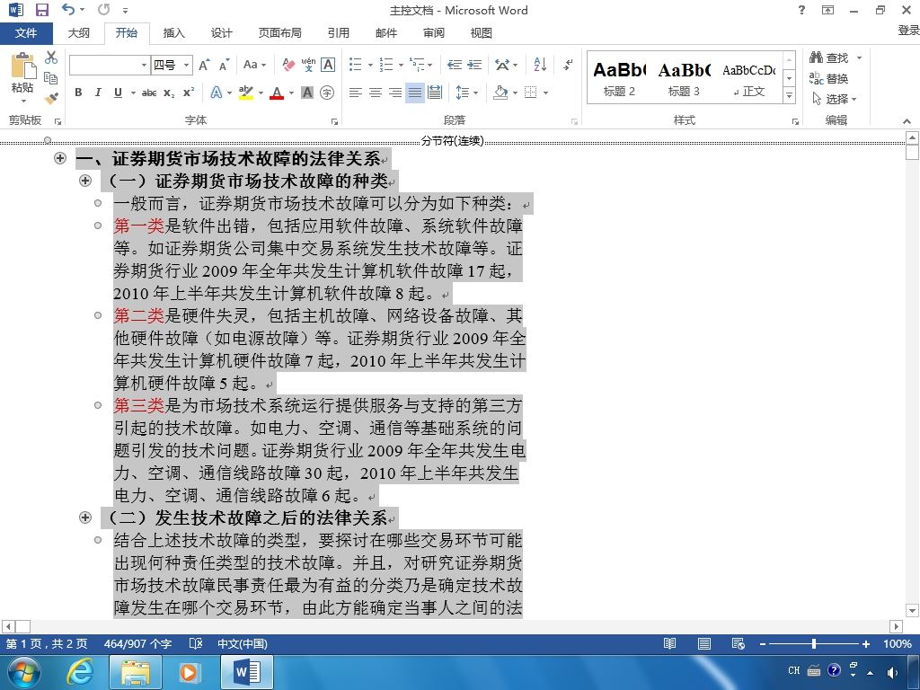Click vertical scrollbar down arrow
The image size is (920, 690).
[x=912, y=611]
